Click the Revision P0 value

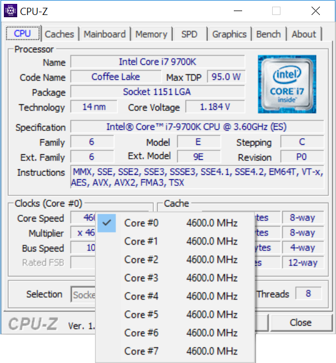coord(302,157)
